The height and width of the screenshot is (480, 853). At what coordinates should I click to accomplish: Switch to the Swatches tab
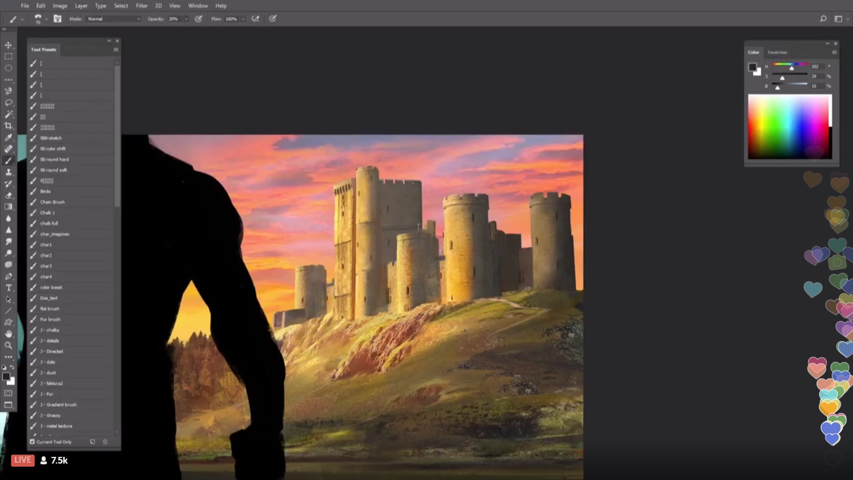pyautogui.click(x=777, y=52)
